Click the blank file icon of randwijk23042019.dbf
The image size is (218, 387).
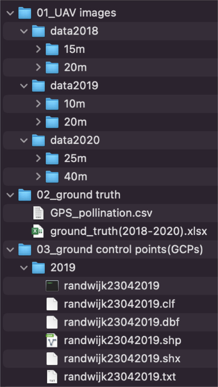52,322
